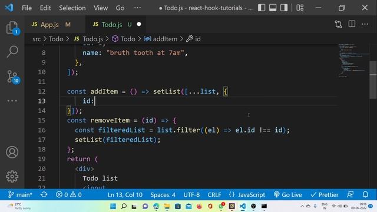This screenshot has width=377, height=212.
Task: Open editor More Actions ellipsis
Action: (365, 24)
